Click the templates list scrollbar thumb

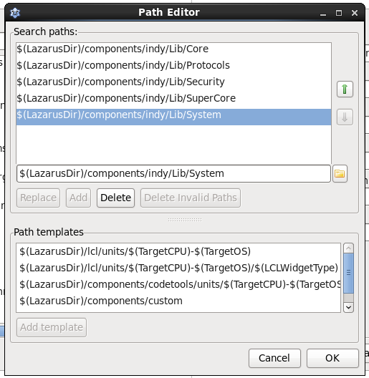348,273
